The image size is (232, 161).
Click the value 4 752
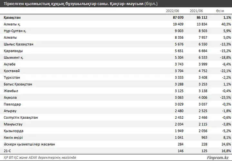[x=203, y=71]
